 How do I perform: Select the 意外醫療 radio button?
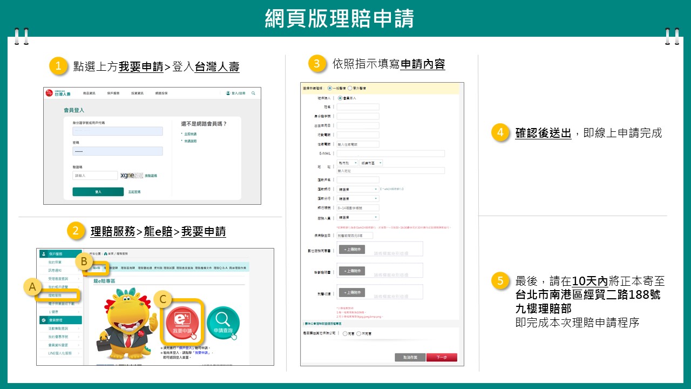coord(350,88)
